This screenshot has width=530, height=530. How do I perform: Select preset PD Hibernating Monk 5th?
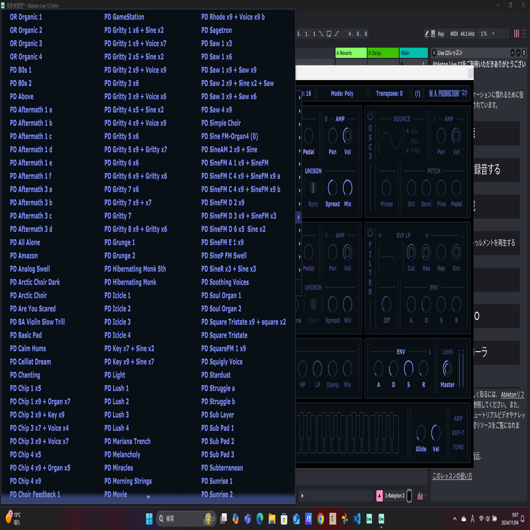[135, 269]
